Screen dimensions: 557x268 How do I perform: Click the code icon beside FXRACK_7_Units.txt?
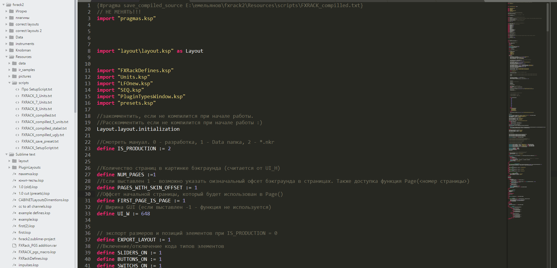(17, 102)
